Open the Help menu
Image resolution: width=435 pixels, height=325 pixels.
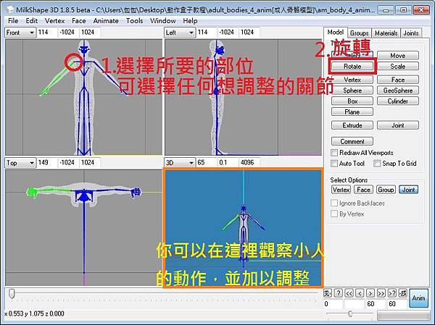point(190,21)
